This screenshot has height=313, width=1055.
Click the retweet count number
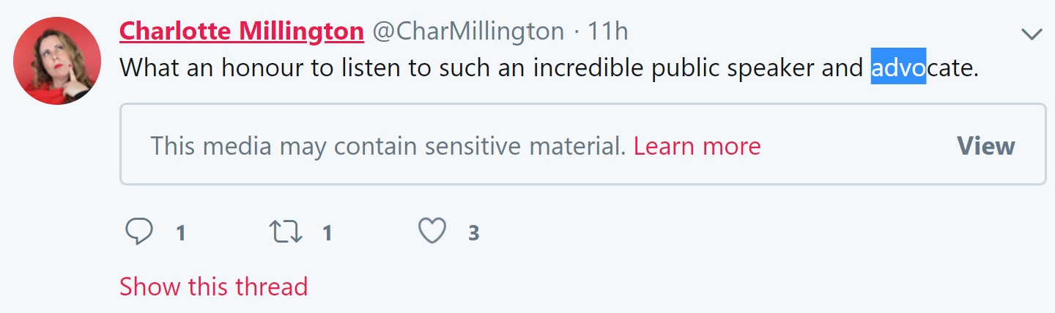(x=327, y=233)
